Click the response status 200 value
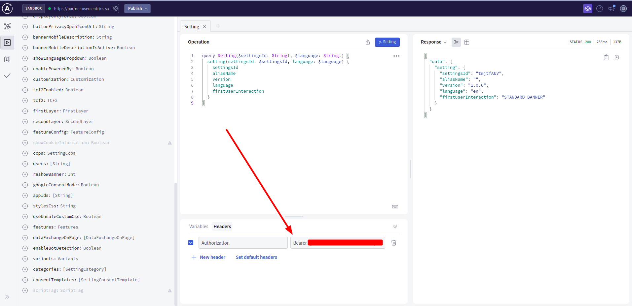Screen dimensions: 632x306 coord(588,42)
